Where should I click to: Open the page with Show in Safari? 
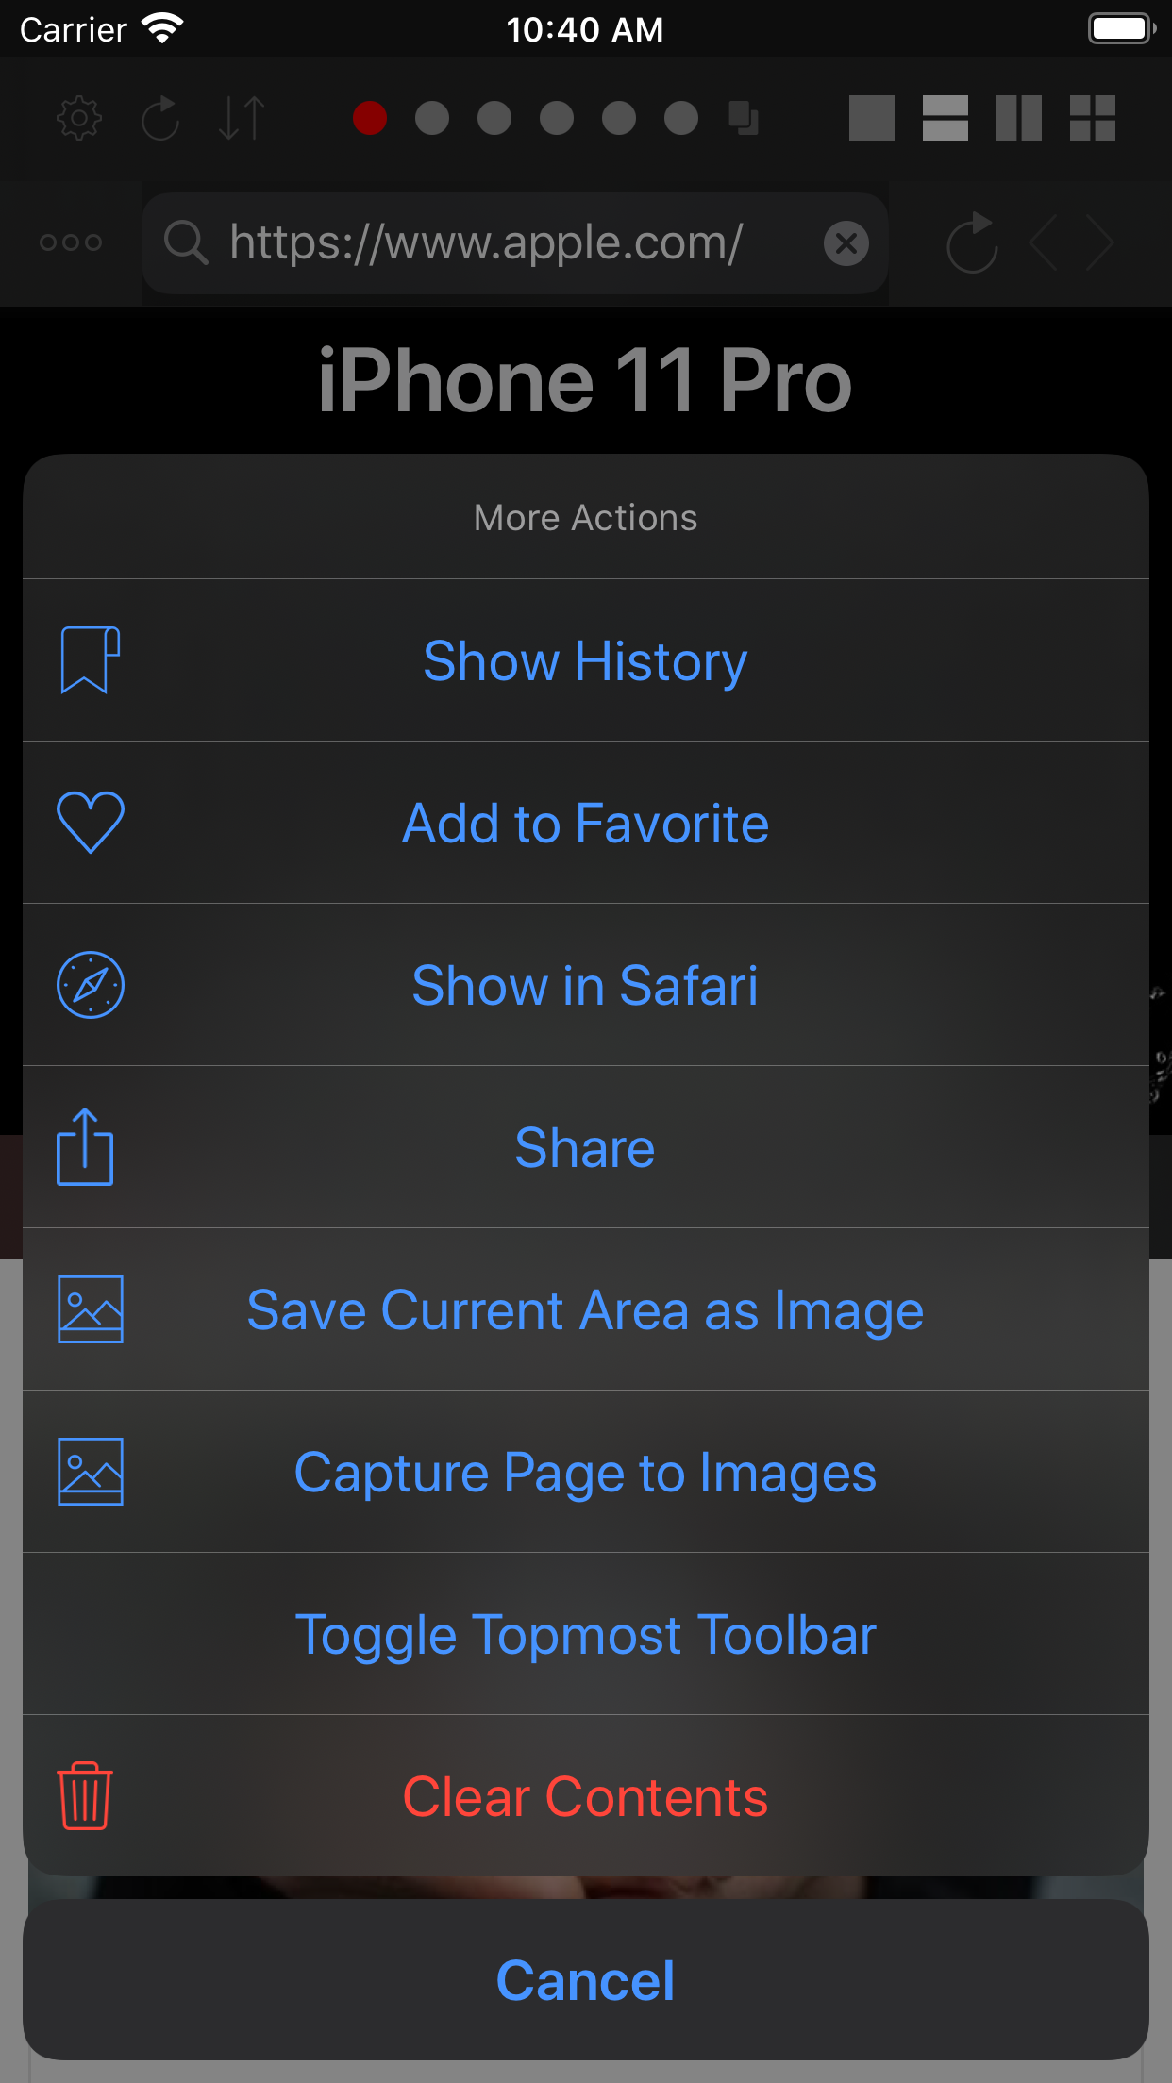pyautogui.click(x=585, y=985)
